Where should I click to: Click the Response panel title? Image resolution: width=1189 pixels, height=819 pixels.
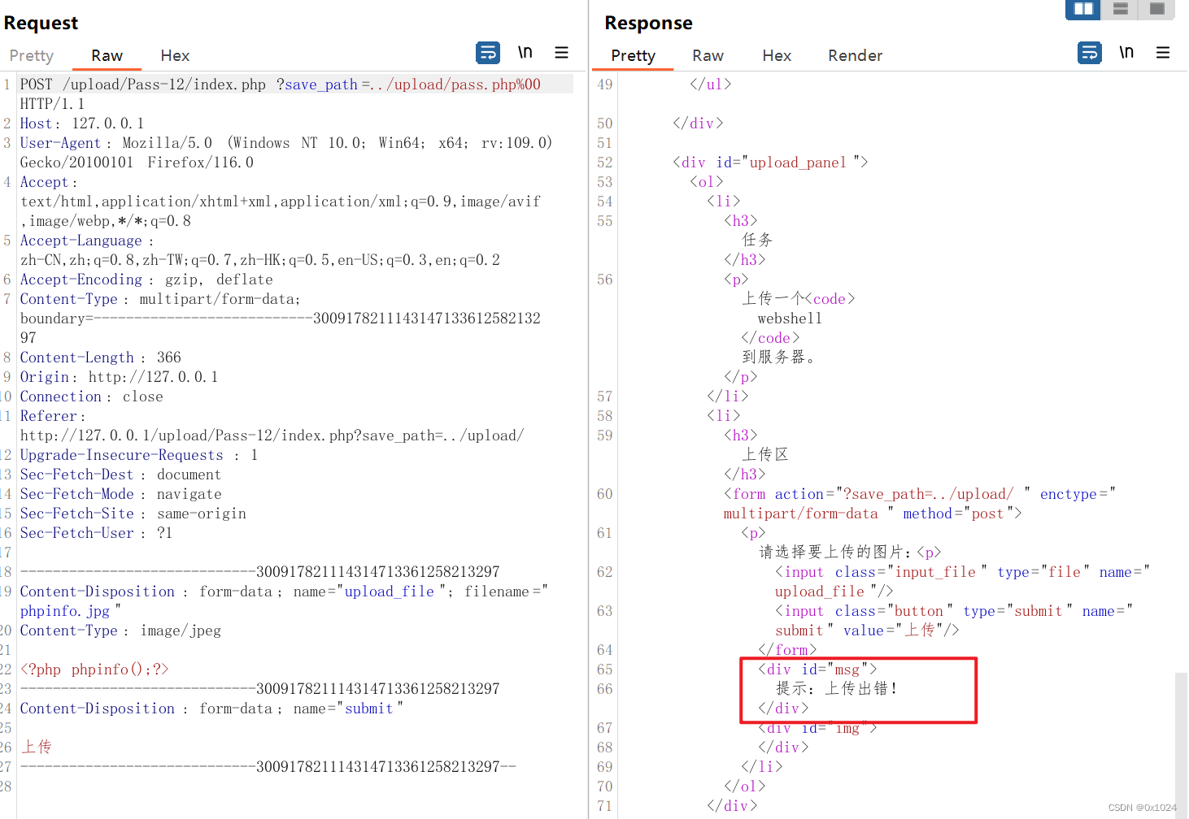[648, 23]
